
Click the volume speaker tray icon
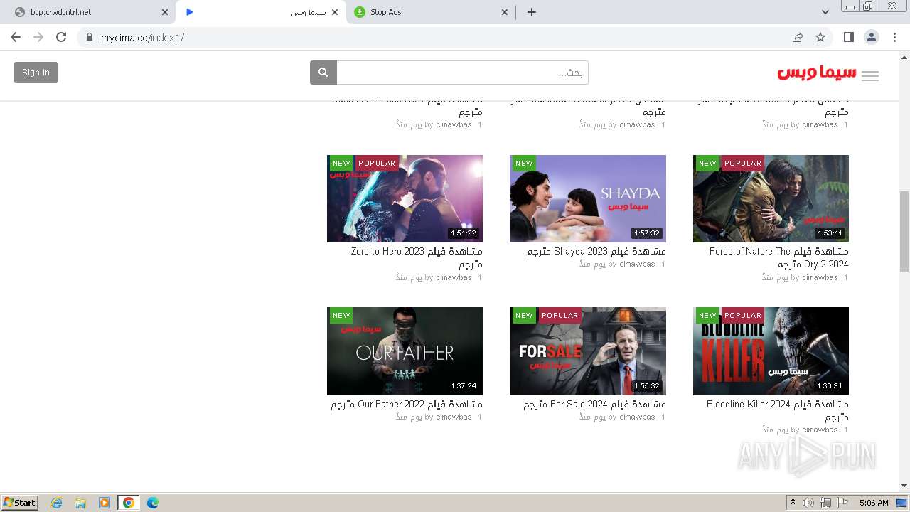[x=808, y=503]
